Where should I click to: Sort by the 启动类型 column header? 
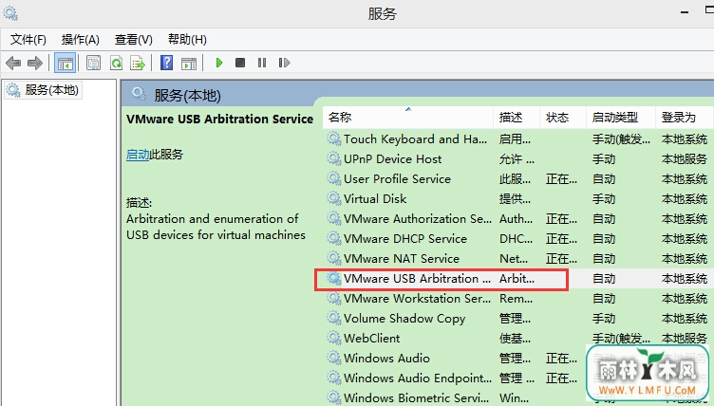pos(621,118)
